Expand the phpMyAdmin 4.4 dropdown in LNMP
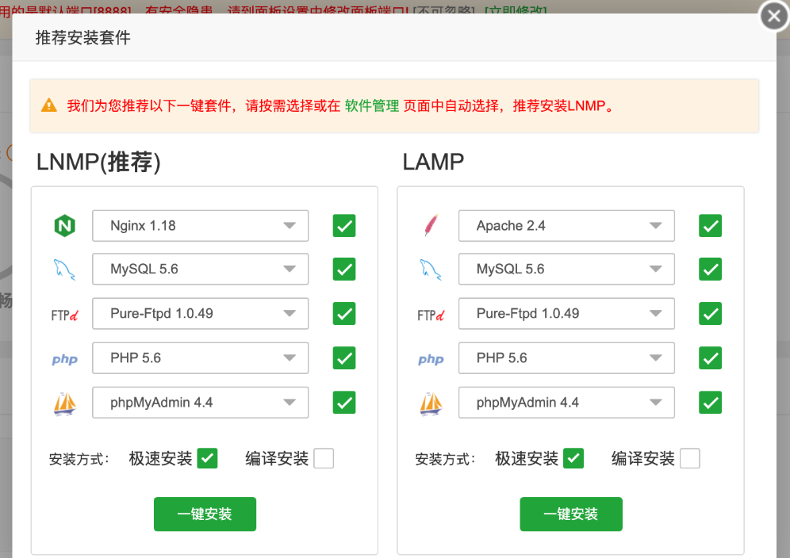790x558 pixels. click(x=200, y=403)
